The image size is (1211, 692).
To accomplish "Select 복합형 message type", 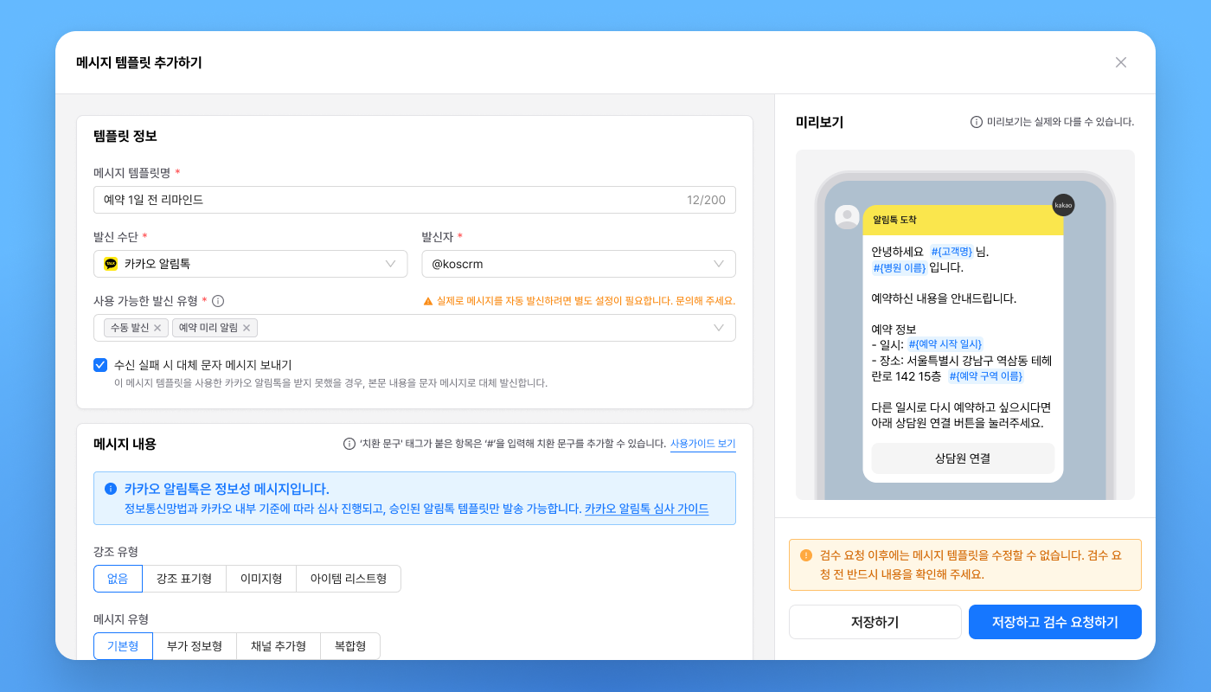I will 350,646.
